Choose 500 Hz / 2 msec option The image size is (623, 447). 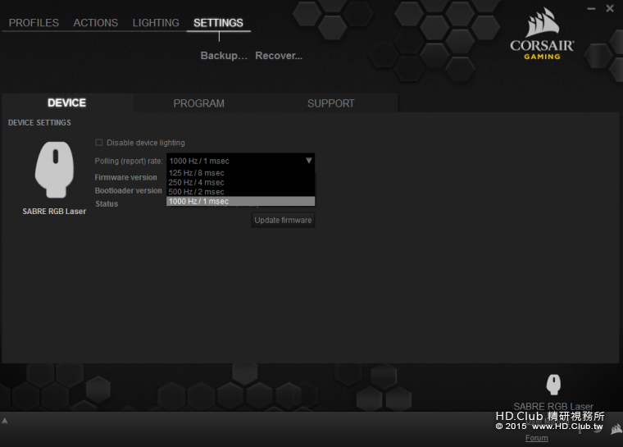coord(240,192)
